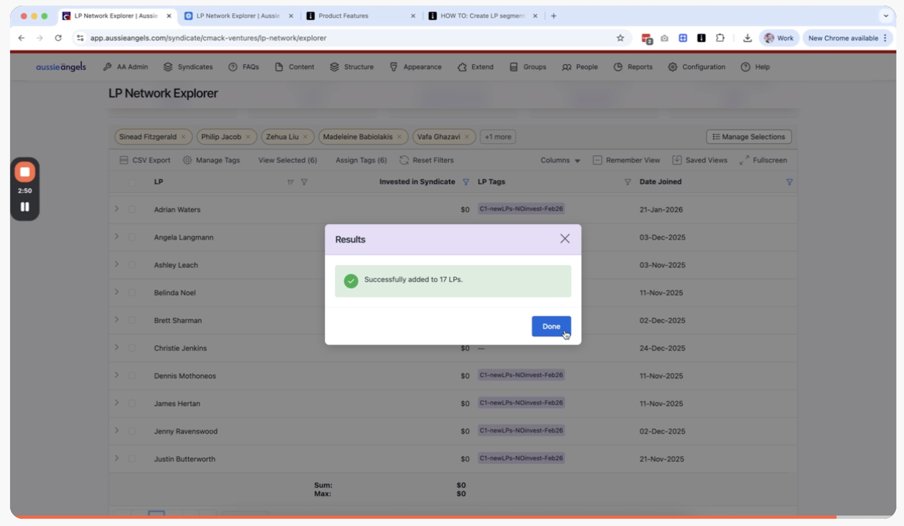The width and height of the screenshot is (904, 526).
Task: Enter Fullscreen mode
Action: point(763,160)
